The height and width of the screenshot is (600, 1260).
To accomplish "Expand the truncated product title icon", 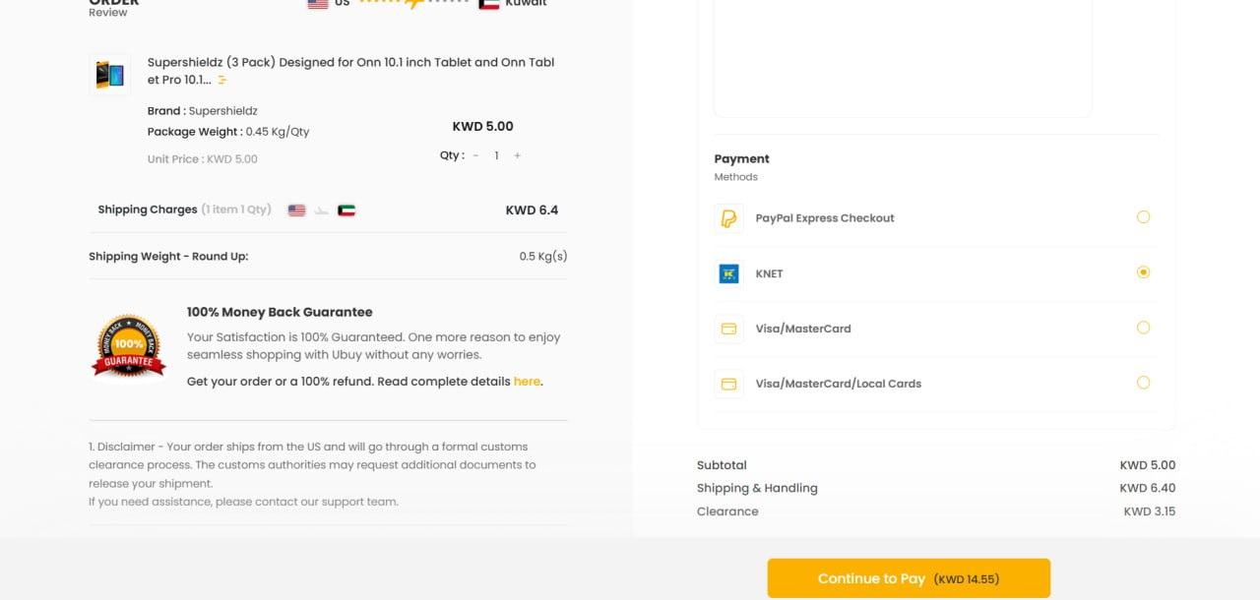I will coord(222,81).
